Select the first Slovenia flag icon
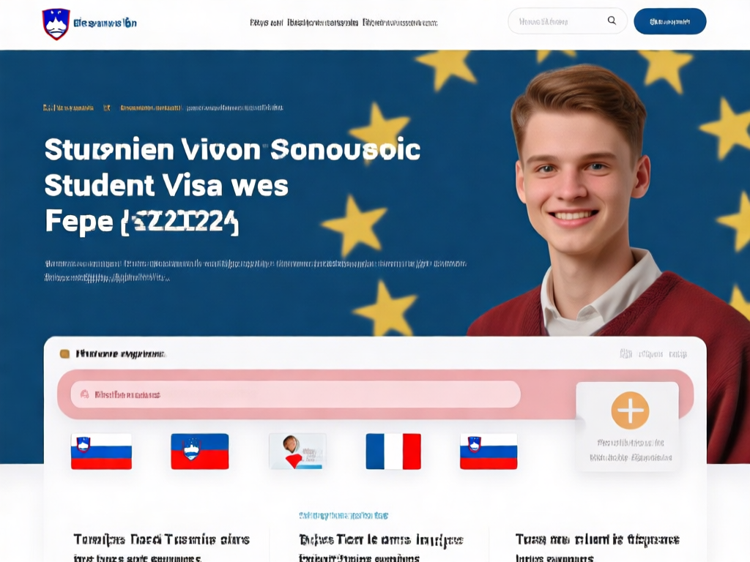This screenshot has width=750, height=562. tap(101, 451)
